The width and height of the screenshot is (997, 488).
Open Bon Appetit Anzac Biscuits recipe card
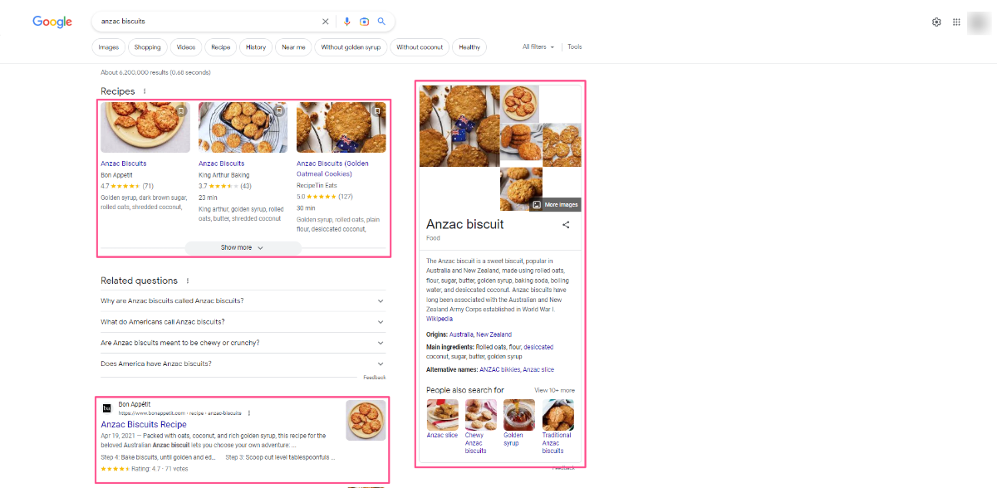tap(123, 163)
